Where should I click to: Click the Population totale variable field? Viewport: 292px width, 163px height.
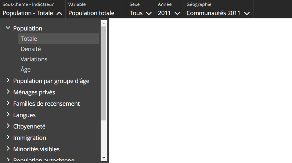pyautogui.click(x=91, y=13)
